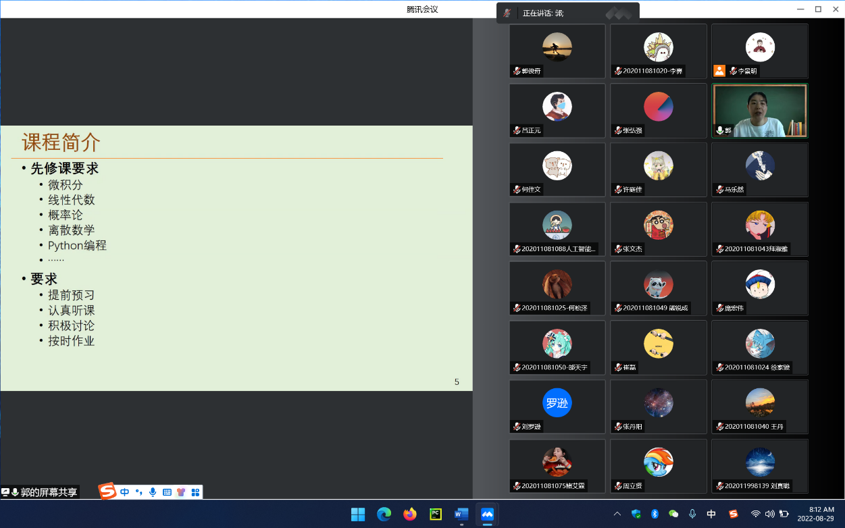Switch to PyCharm in the taskbar

coord(436,514)
